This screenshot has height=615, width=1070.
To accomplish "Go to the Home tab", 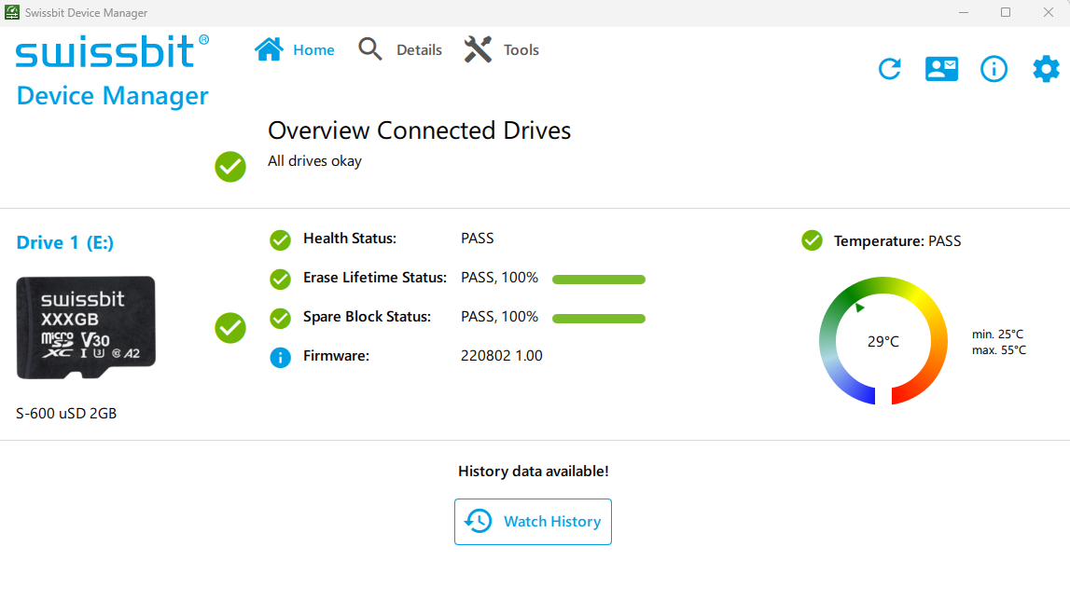I will click(295, 50).
